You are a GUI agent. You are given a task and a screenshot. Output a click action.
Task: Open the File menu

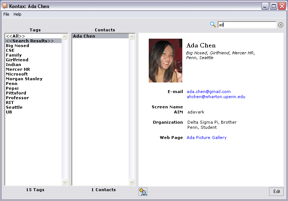[6, 14]
